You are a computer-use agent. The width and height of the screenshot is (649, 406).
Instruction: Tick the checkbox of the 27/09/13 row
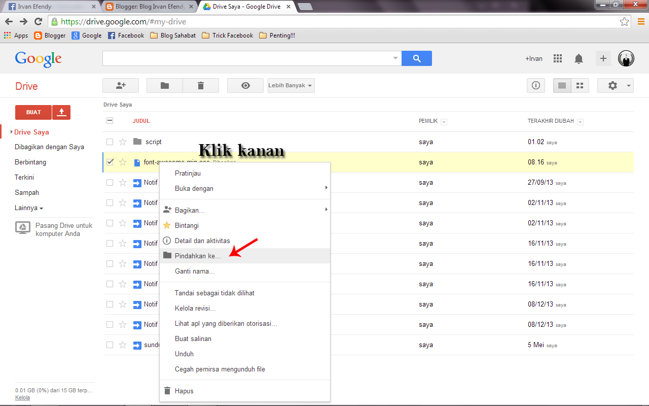pyautogui.click(x=110, y=183)
